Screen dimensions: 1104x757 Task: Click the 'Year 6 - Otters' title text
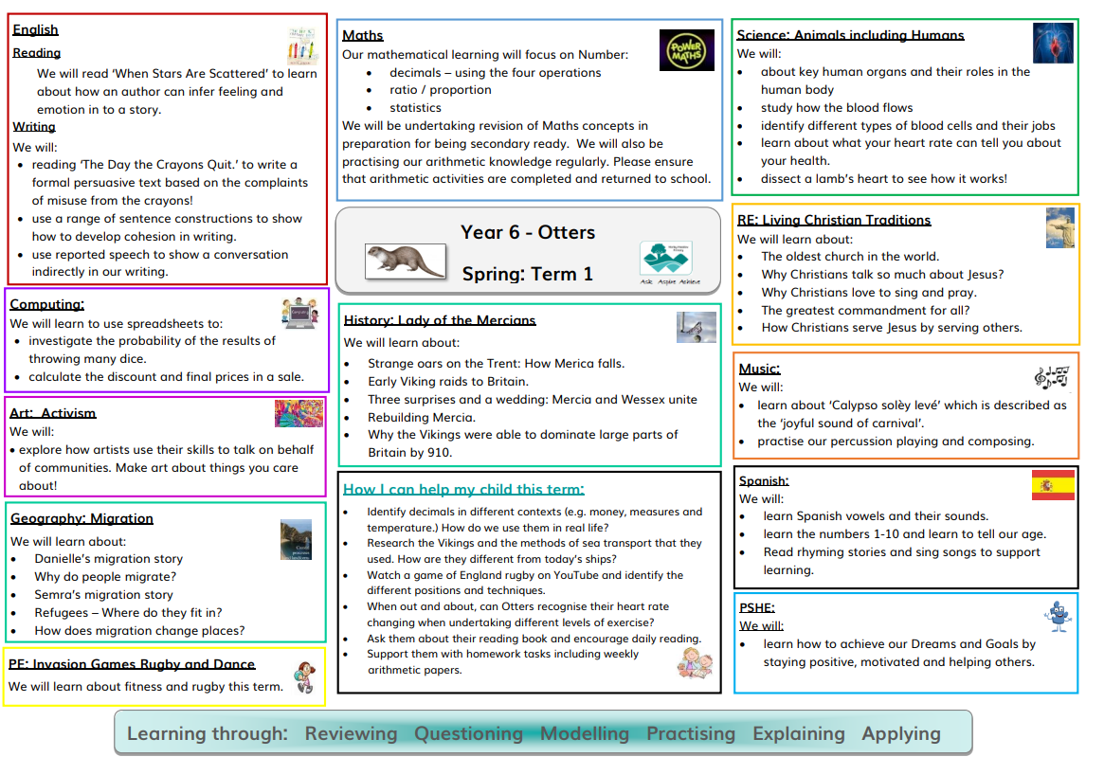(527, 232)
